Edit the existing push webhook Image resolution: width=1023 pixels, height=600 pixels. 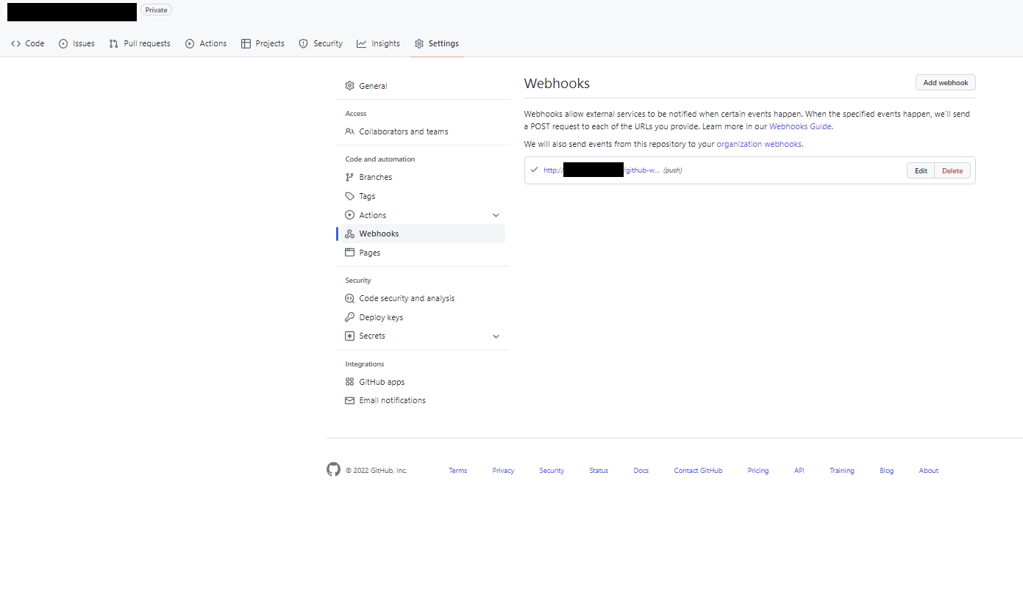pyautogui.click(x=921, y=170)
